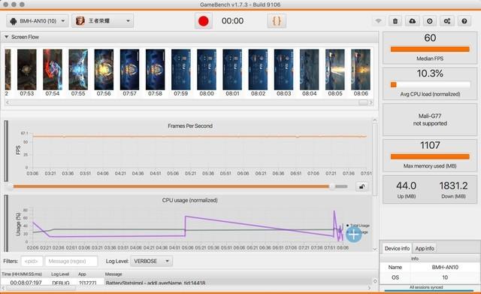
Task: Click the Message regex filter field
Action: pos(71,261)
